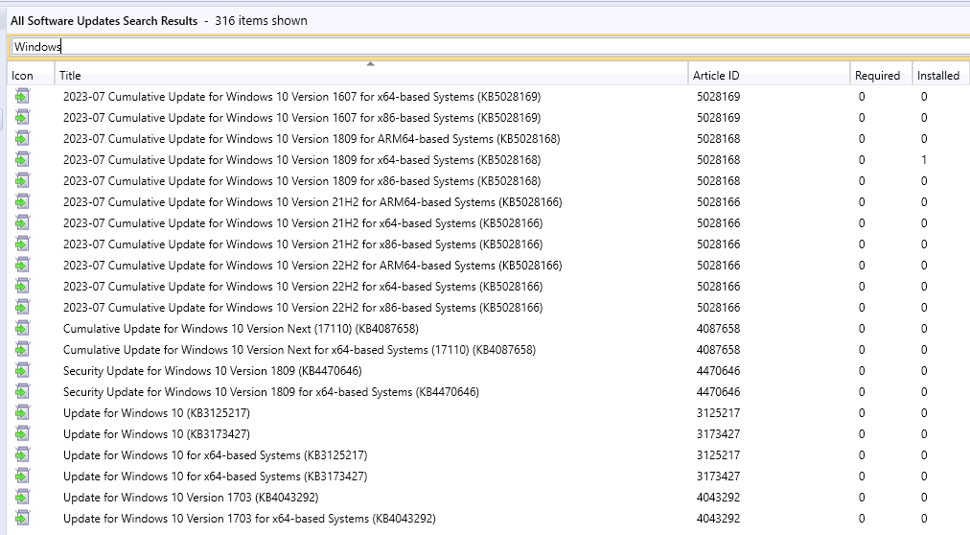
Task: Select 2023-07 Cumulative Update 21H2 x64 title
Action: (x=303, y=222)
